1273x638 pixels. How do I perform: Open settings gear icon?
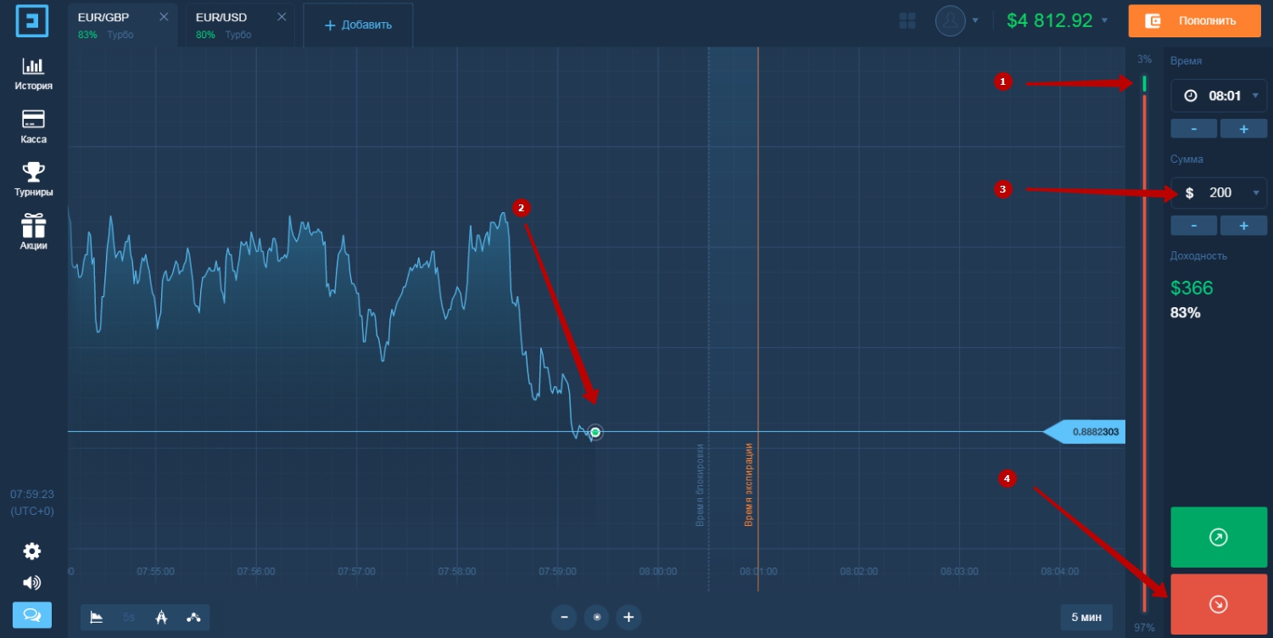[32, 551]
